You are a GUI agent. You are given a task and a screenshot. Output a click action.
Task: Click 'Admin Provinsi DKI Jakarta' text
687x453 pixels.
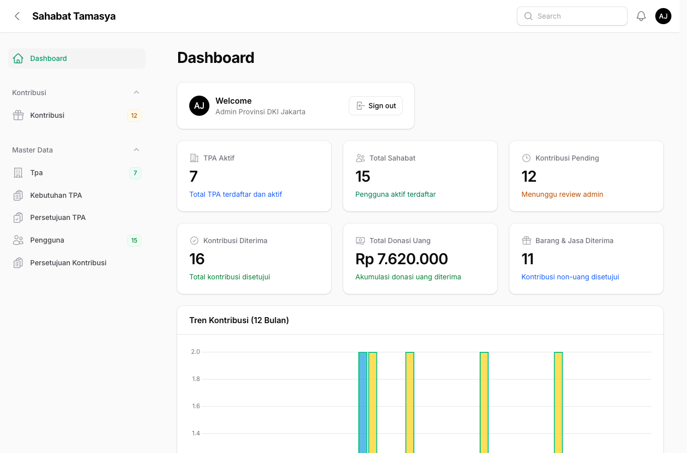click(260, 112)
